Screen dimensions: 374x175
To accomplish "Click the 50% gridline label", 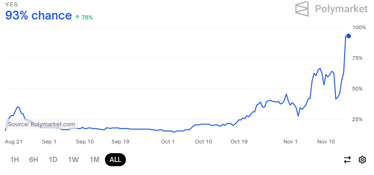I will click(x=357, y=89).
